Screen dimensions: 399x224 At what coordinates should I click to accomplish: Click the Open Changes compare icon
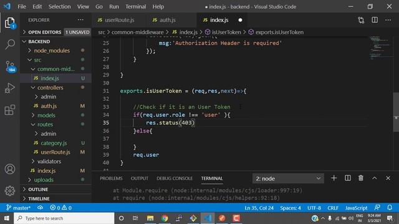point(361,20)
